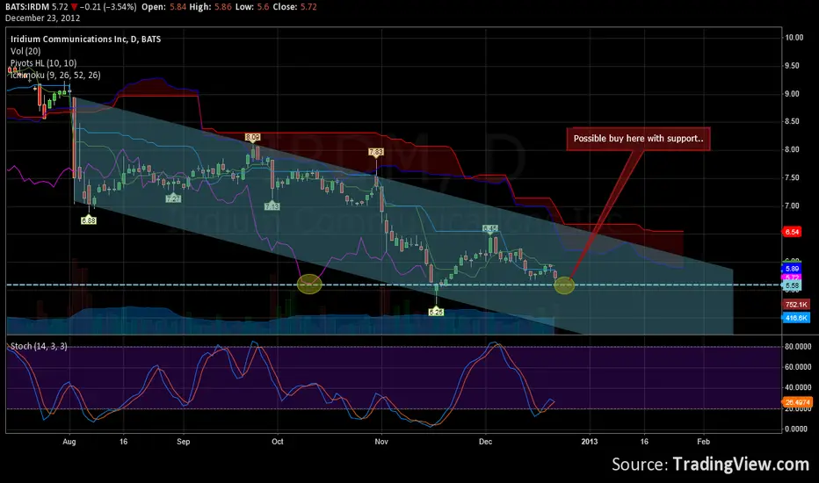Screen dimensions: 819x483
Task: Select the Stoch (14, 3, 3) label
Action: [x=39, y=346]
